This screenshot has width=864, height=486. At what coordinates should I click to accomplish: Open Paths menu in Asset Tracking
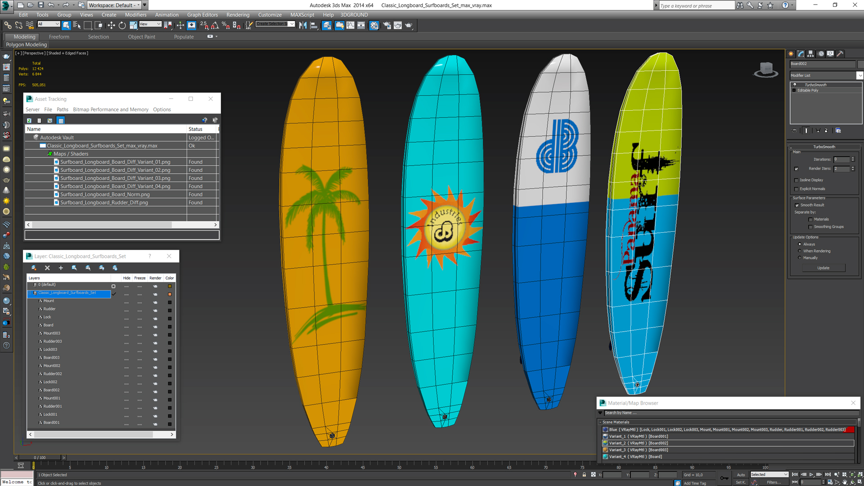click(63, 109)
